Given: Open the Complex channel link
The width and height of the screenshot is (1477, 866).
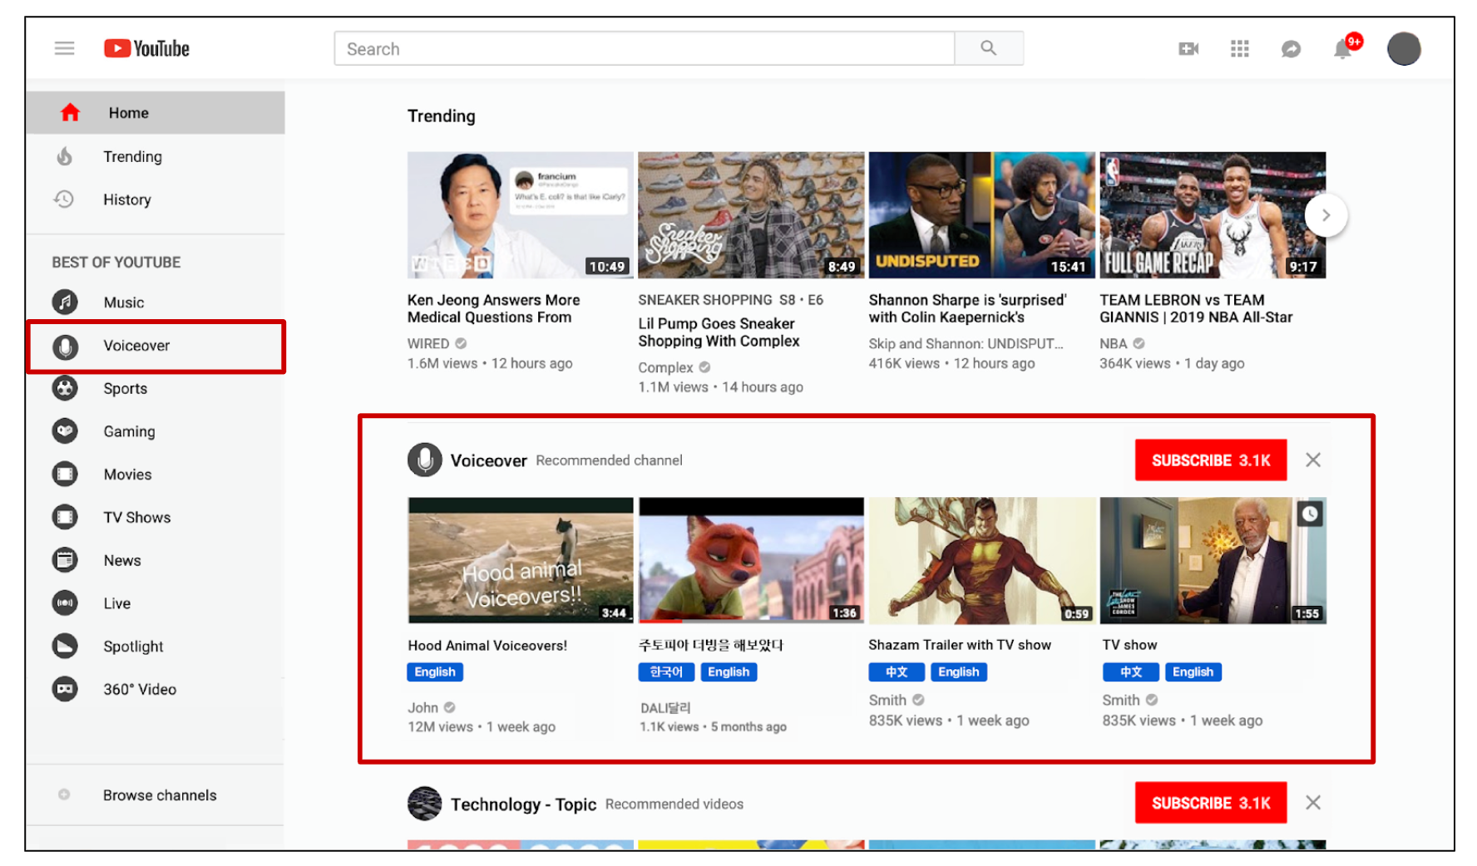Looking at the screenshot, I should coord(665,367).
